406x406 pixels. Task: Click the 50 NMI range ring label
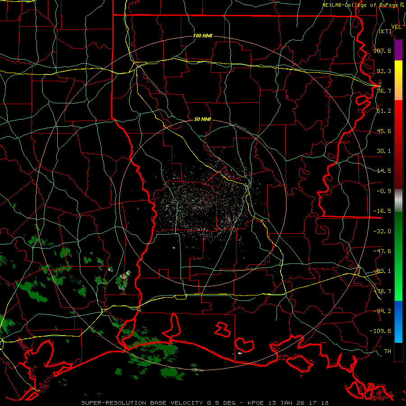[x=203, y=120]
